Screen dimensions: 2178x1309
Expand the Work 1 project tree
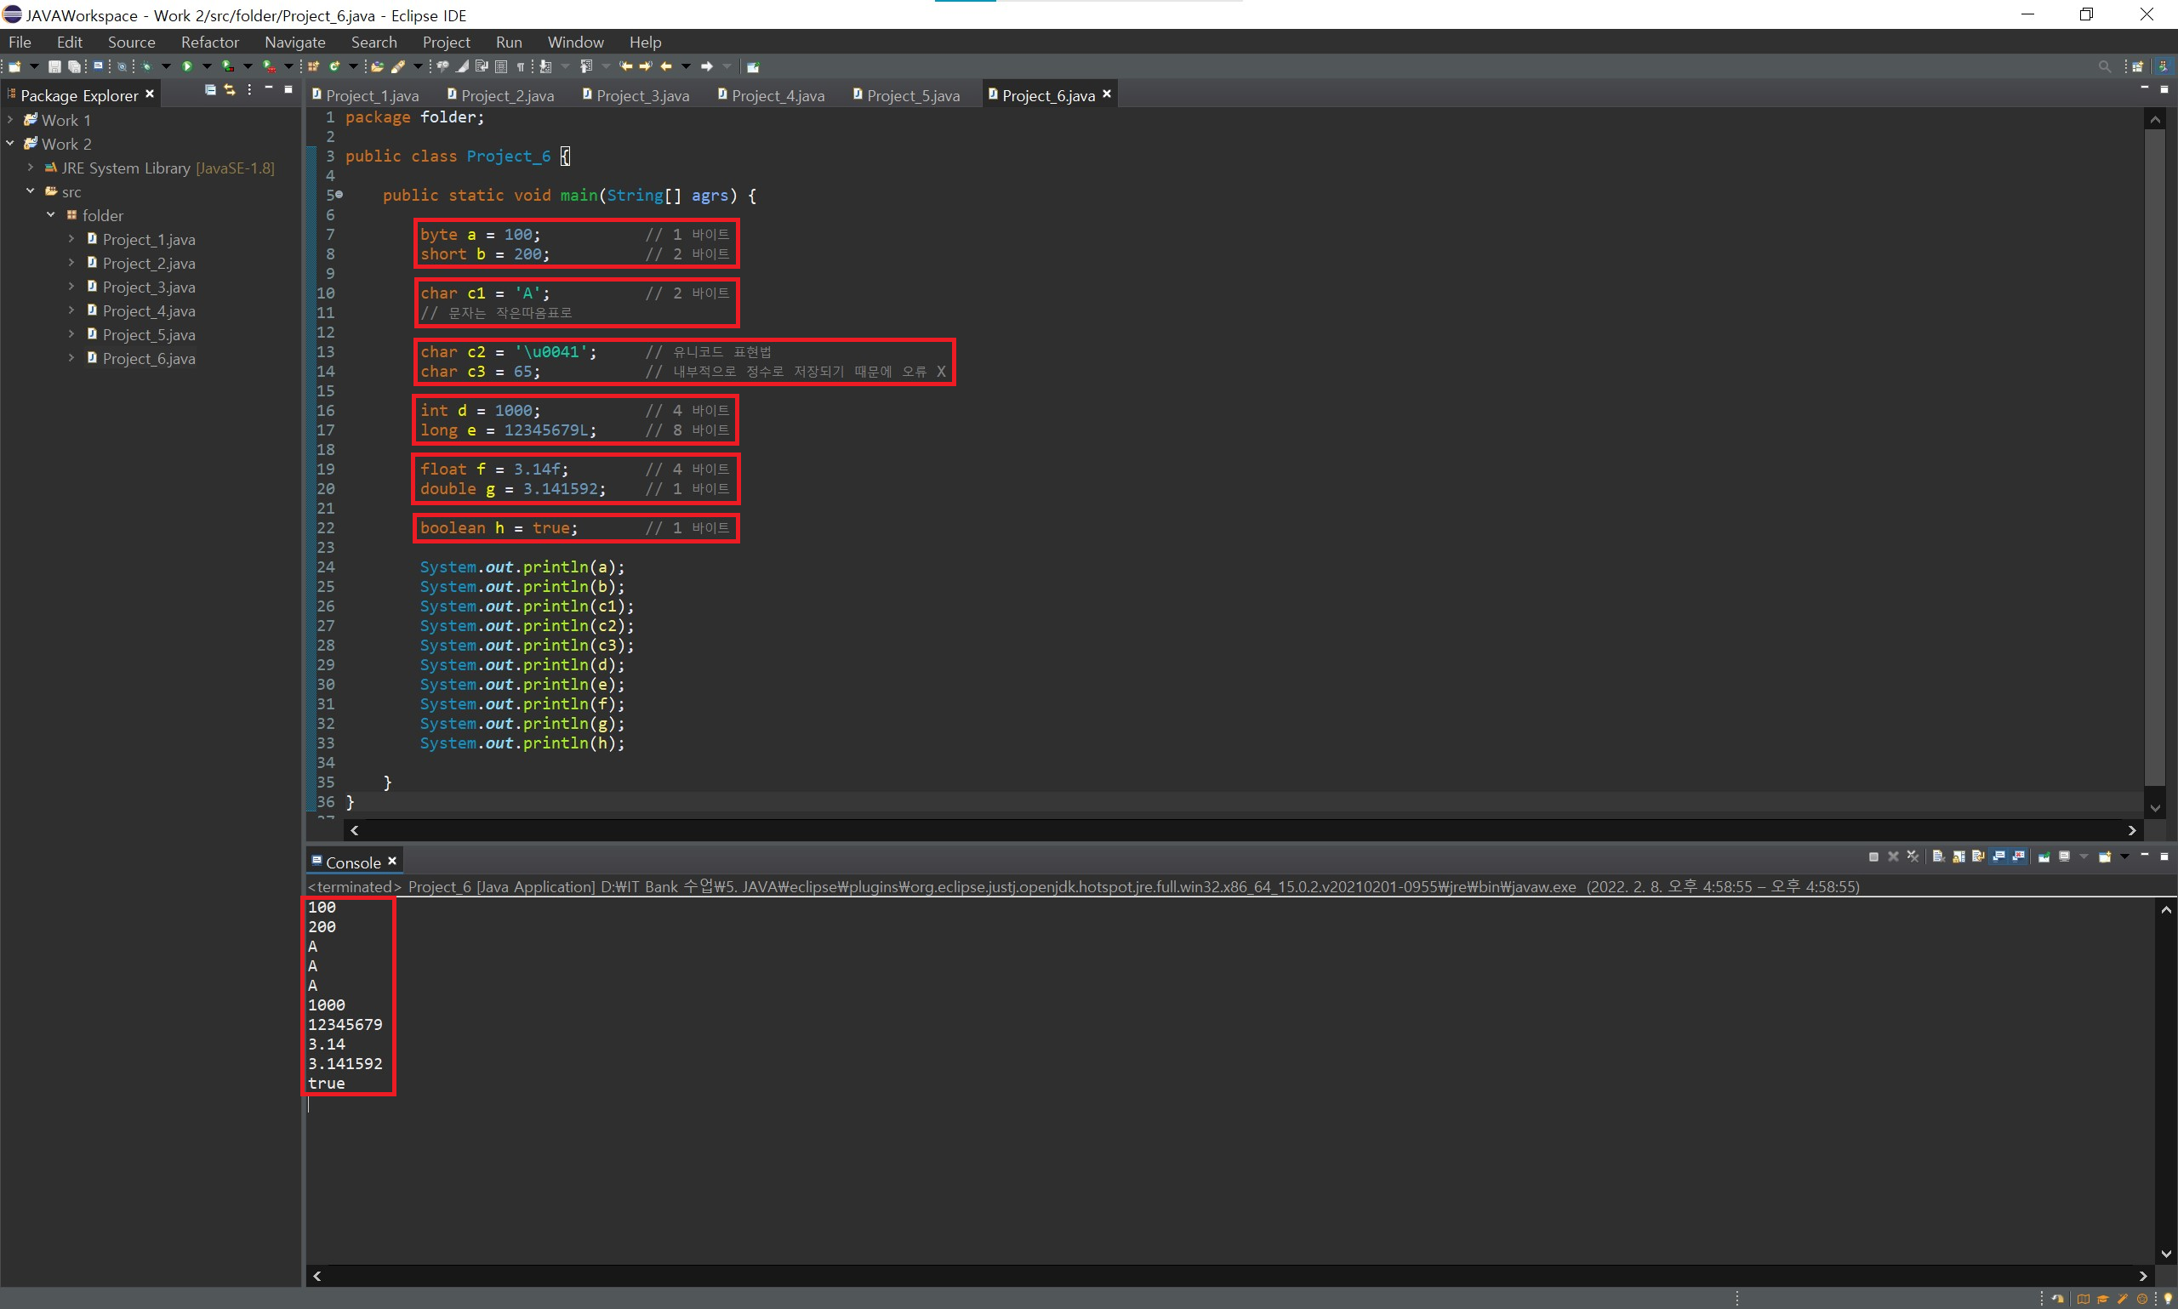click(9, 120)
